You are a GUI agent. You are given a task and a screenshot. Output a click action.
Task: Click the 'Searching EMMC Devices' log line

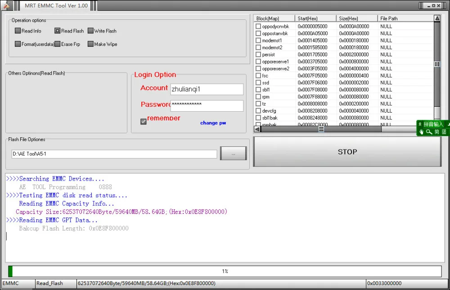click(x=55, y=179)
